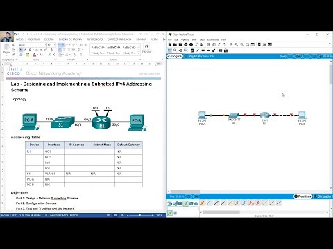Toggle center text alignment in Word
Viewport: 333px width, 249px height.
pyautogui.click(x=65, y=50)
